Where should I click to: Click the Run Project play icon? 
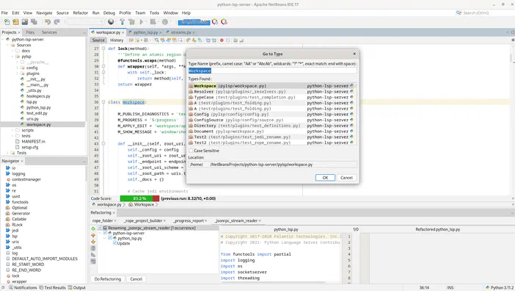(x=142, y=22)
